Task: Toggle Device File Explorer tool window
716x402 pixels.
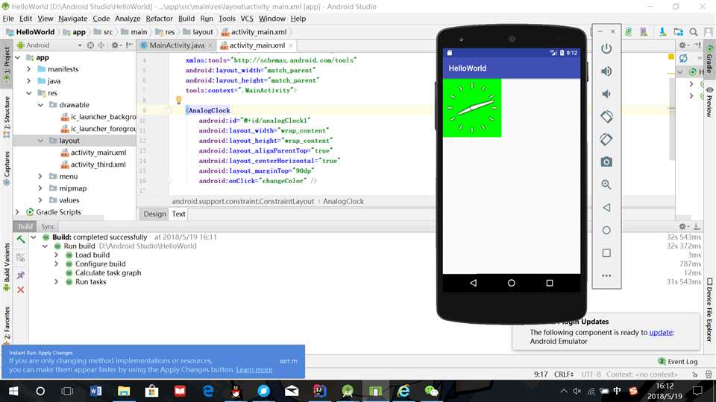Action: pyautogui.click(x=709, y=310)
